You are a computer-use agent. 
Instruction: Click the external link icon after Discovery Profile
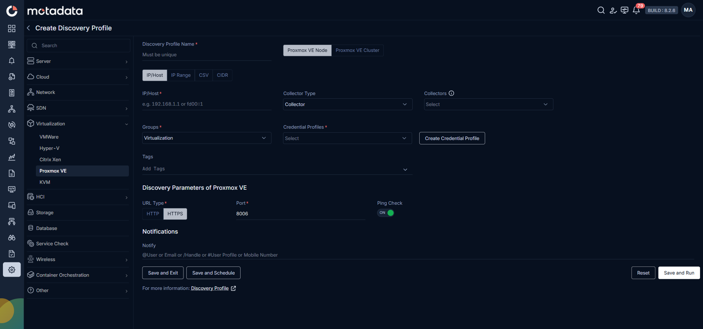(233, 288)
